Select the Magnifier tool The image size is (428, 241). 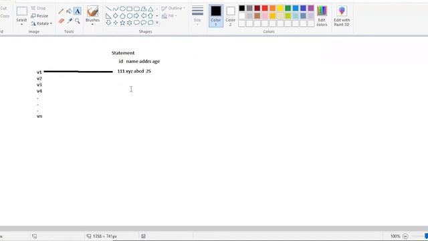[78, 21]
